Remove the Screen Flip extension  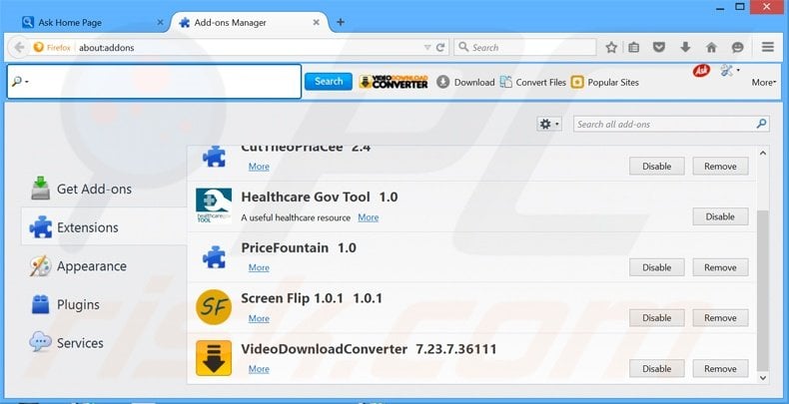(x=720, y=318)
